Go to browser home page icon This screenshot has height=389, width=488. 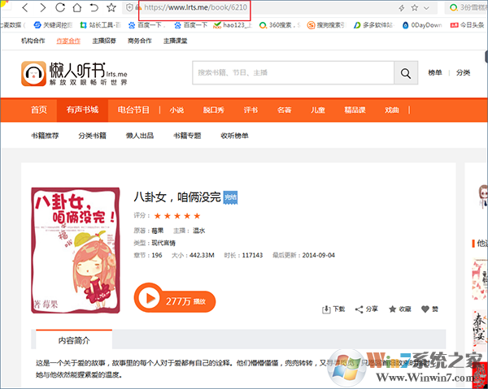tap(76, 8)
